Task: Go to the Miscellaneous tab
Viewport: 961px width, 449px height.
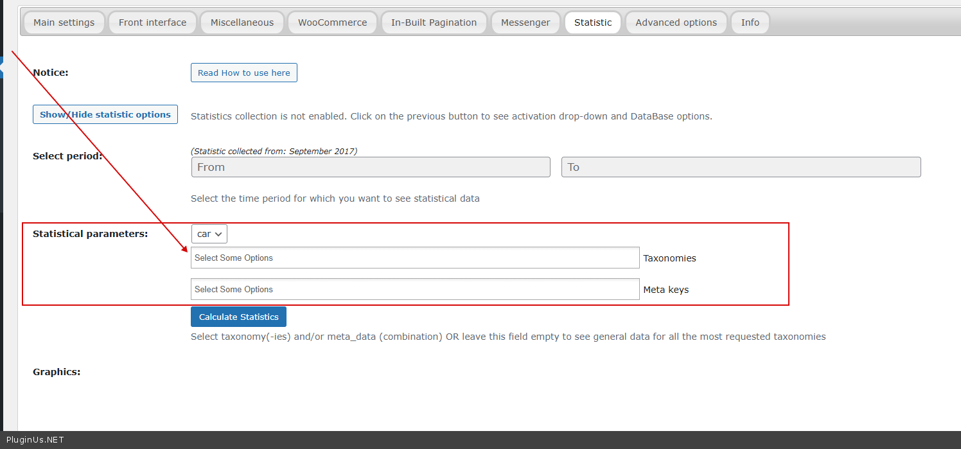Action: [242, 22]
